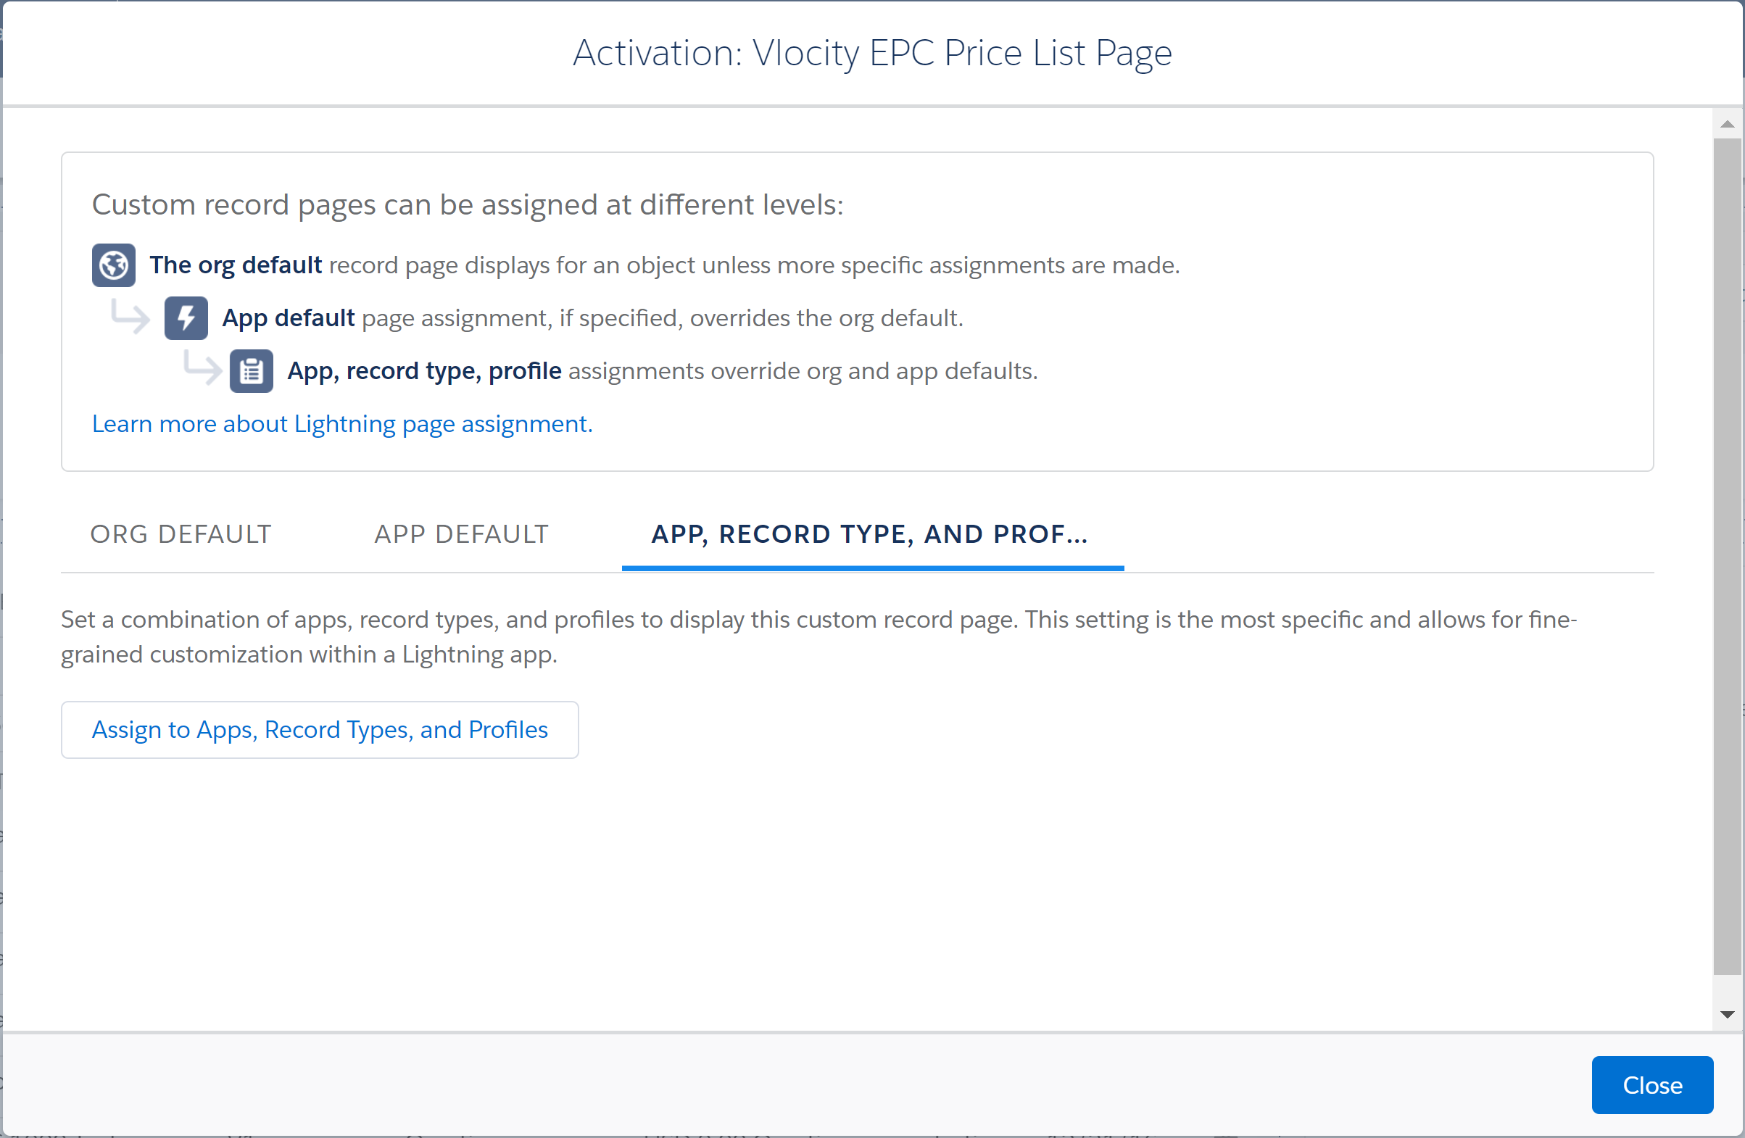Click 'The org default' bold text

pos(236,265)
